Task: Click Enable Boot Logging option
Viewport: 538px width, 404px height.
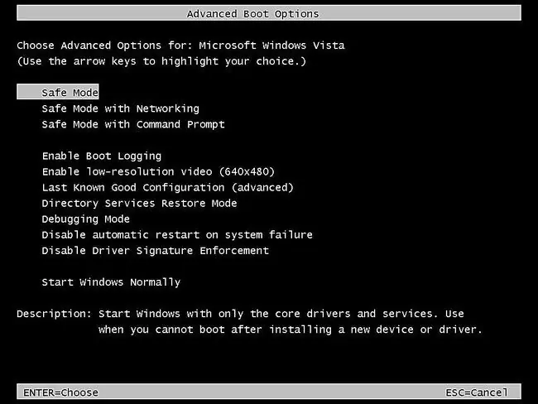Action: click(102, 156)
